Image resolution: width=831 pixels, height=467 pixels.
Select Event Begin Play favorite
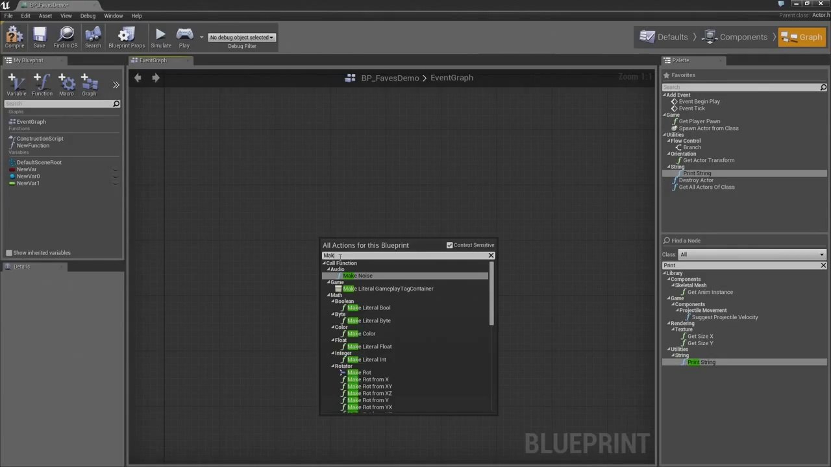coord(699,102)
